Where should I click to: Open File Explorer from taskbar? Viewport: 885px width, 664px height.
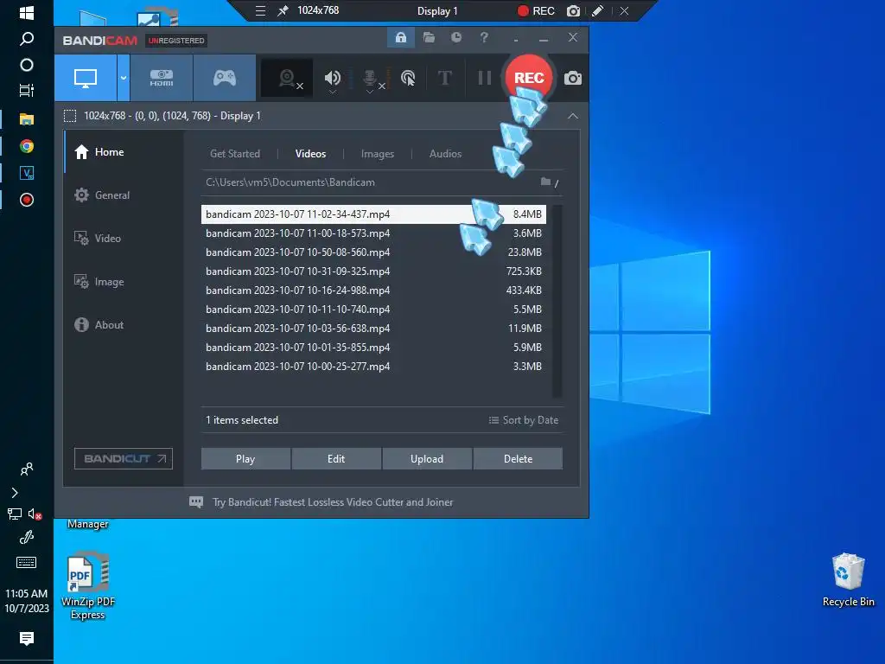click(27, 119)
